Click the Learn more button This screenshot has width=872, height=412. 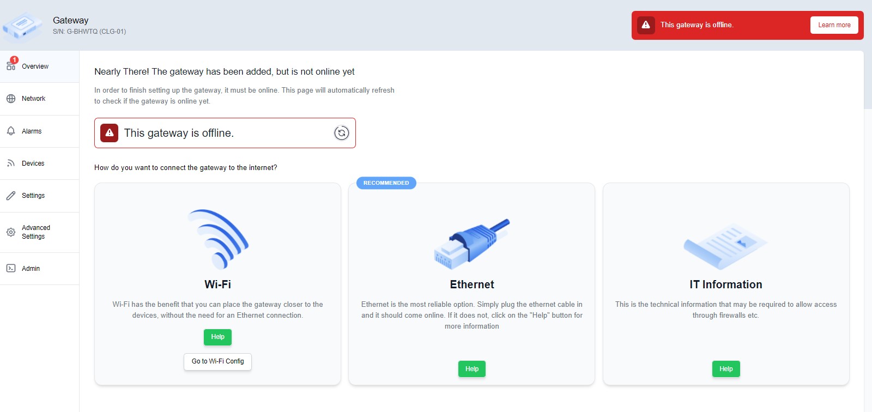click(834, 25)
